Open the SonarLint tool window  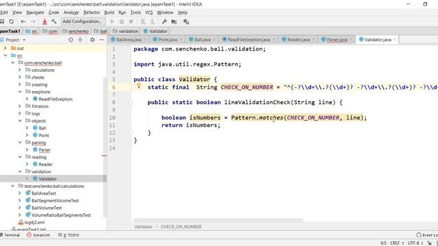click(38, 235)
